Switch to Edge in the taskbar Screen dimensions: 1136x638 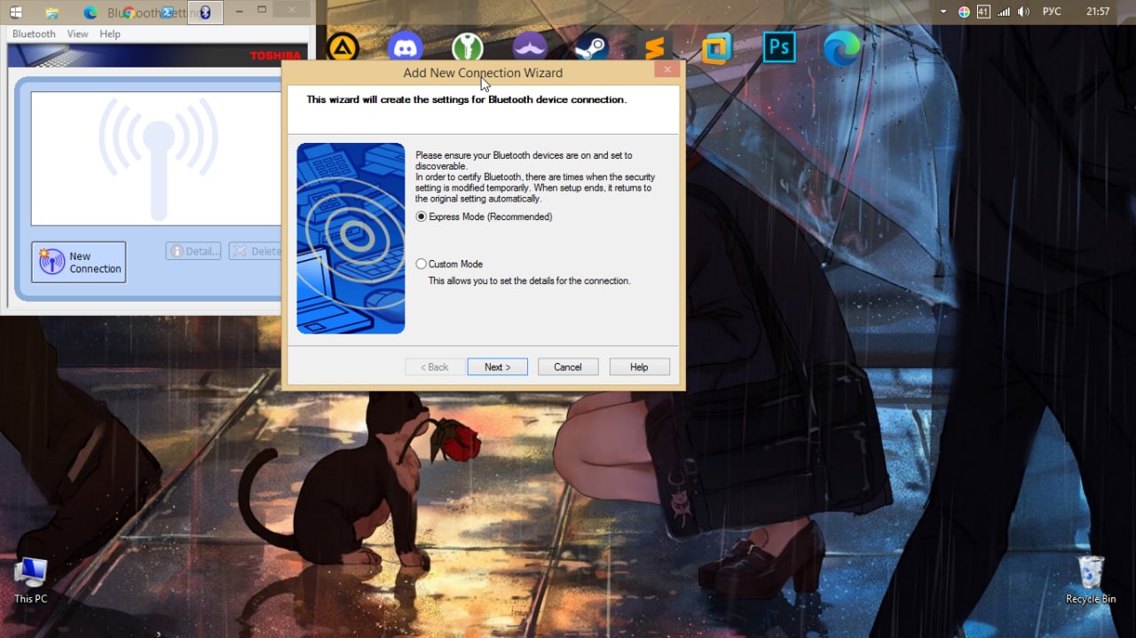(91, 12)
